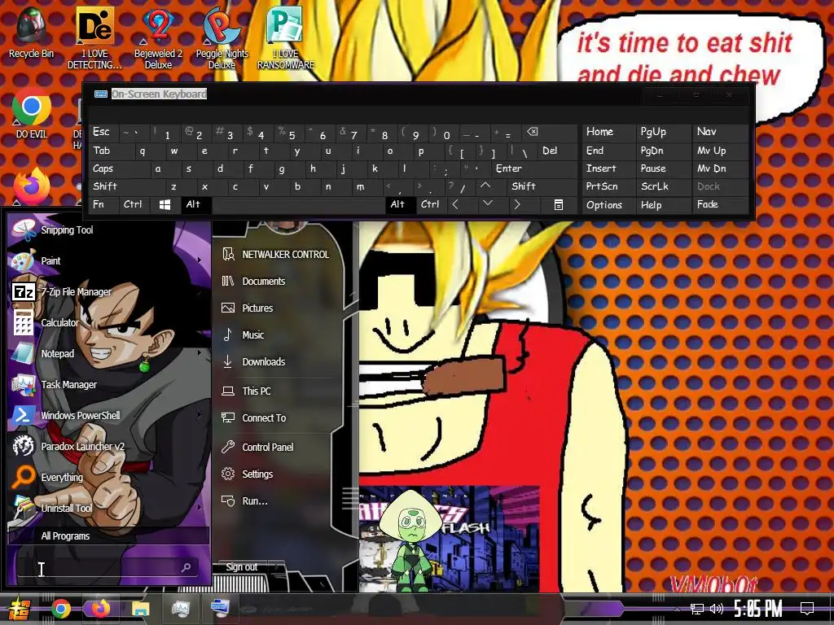The width and height of the screenshot is (834, 625).
Task: Launch Notepad from the start menu
Action: click(x=58, y=353)
